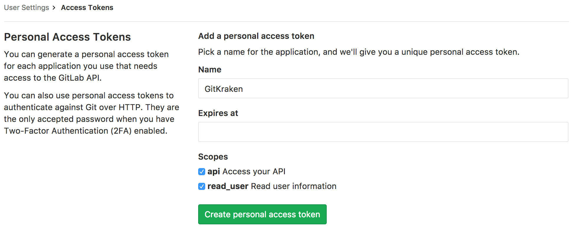Click the bold api scope label text
Screen dimensions: 575x232
(x=213, y=172)
